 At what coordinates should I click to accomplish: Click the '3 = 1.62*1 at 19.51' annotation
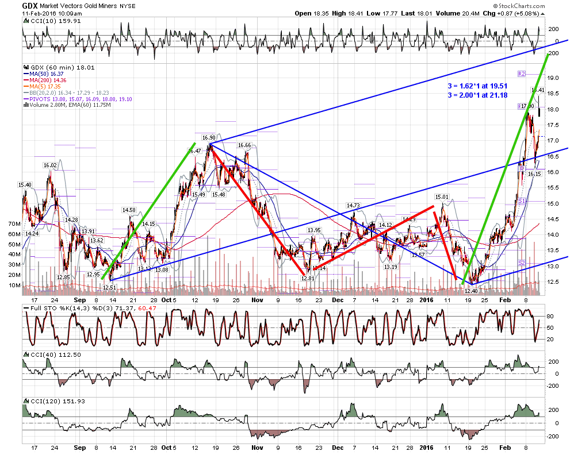477,86
